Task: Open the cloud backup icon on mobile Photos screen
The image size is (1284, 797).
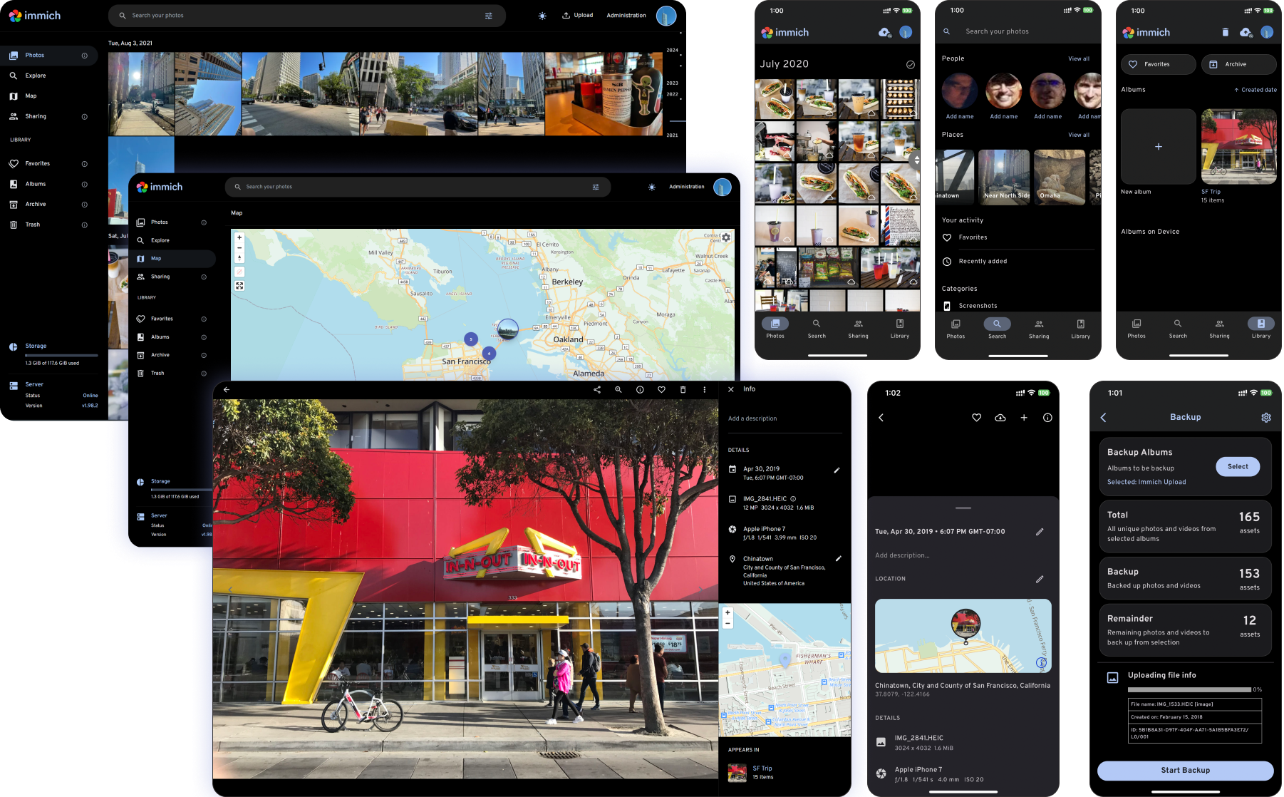Action: click(884, 32)
